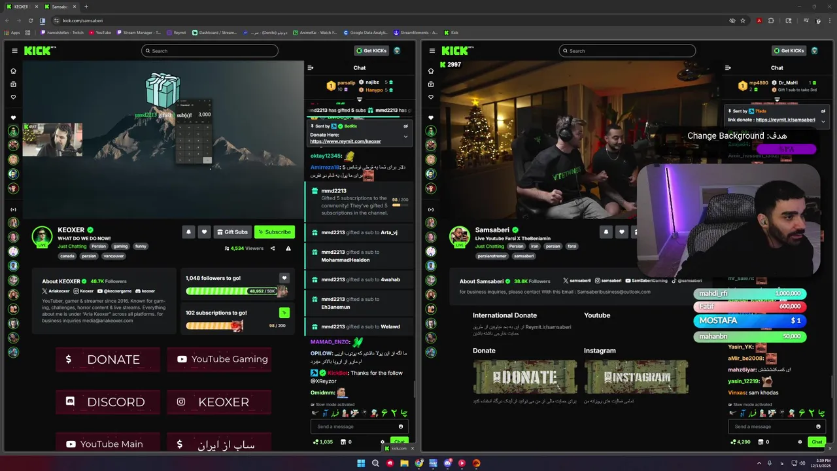837x471 pixels.
Task: Open Windows Start menu on taskbar
Action: tap(361, 463)
